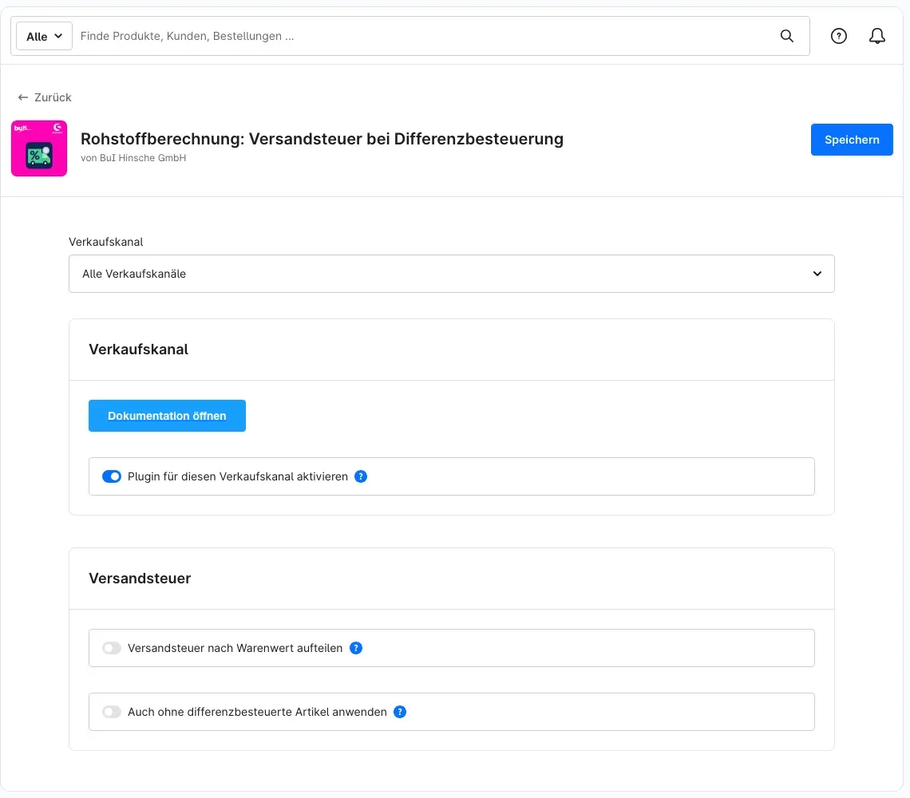Open the notifications bell icon
The width and height of the screenshot is (910, 798).
[876, 36]
